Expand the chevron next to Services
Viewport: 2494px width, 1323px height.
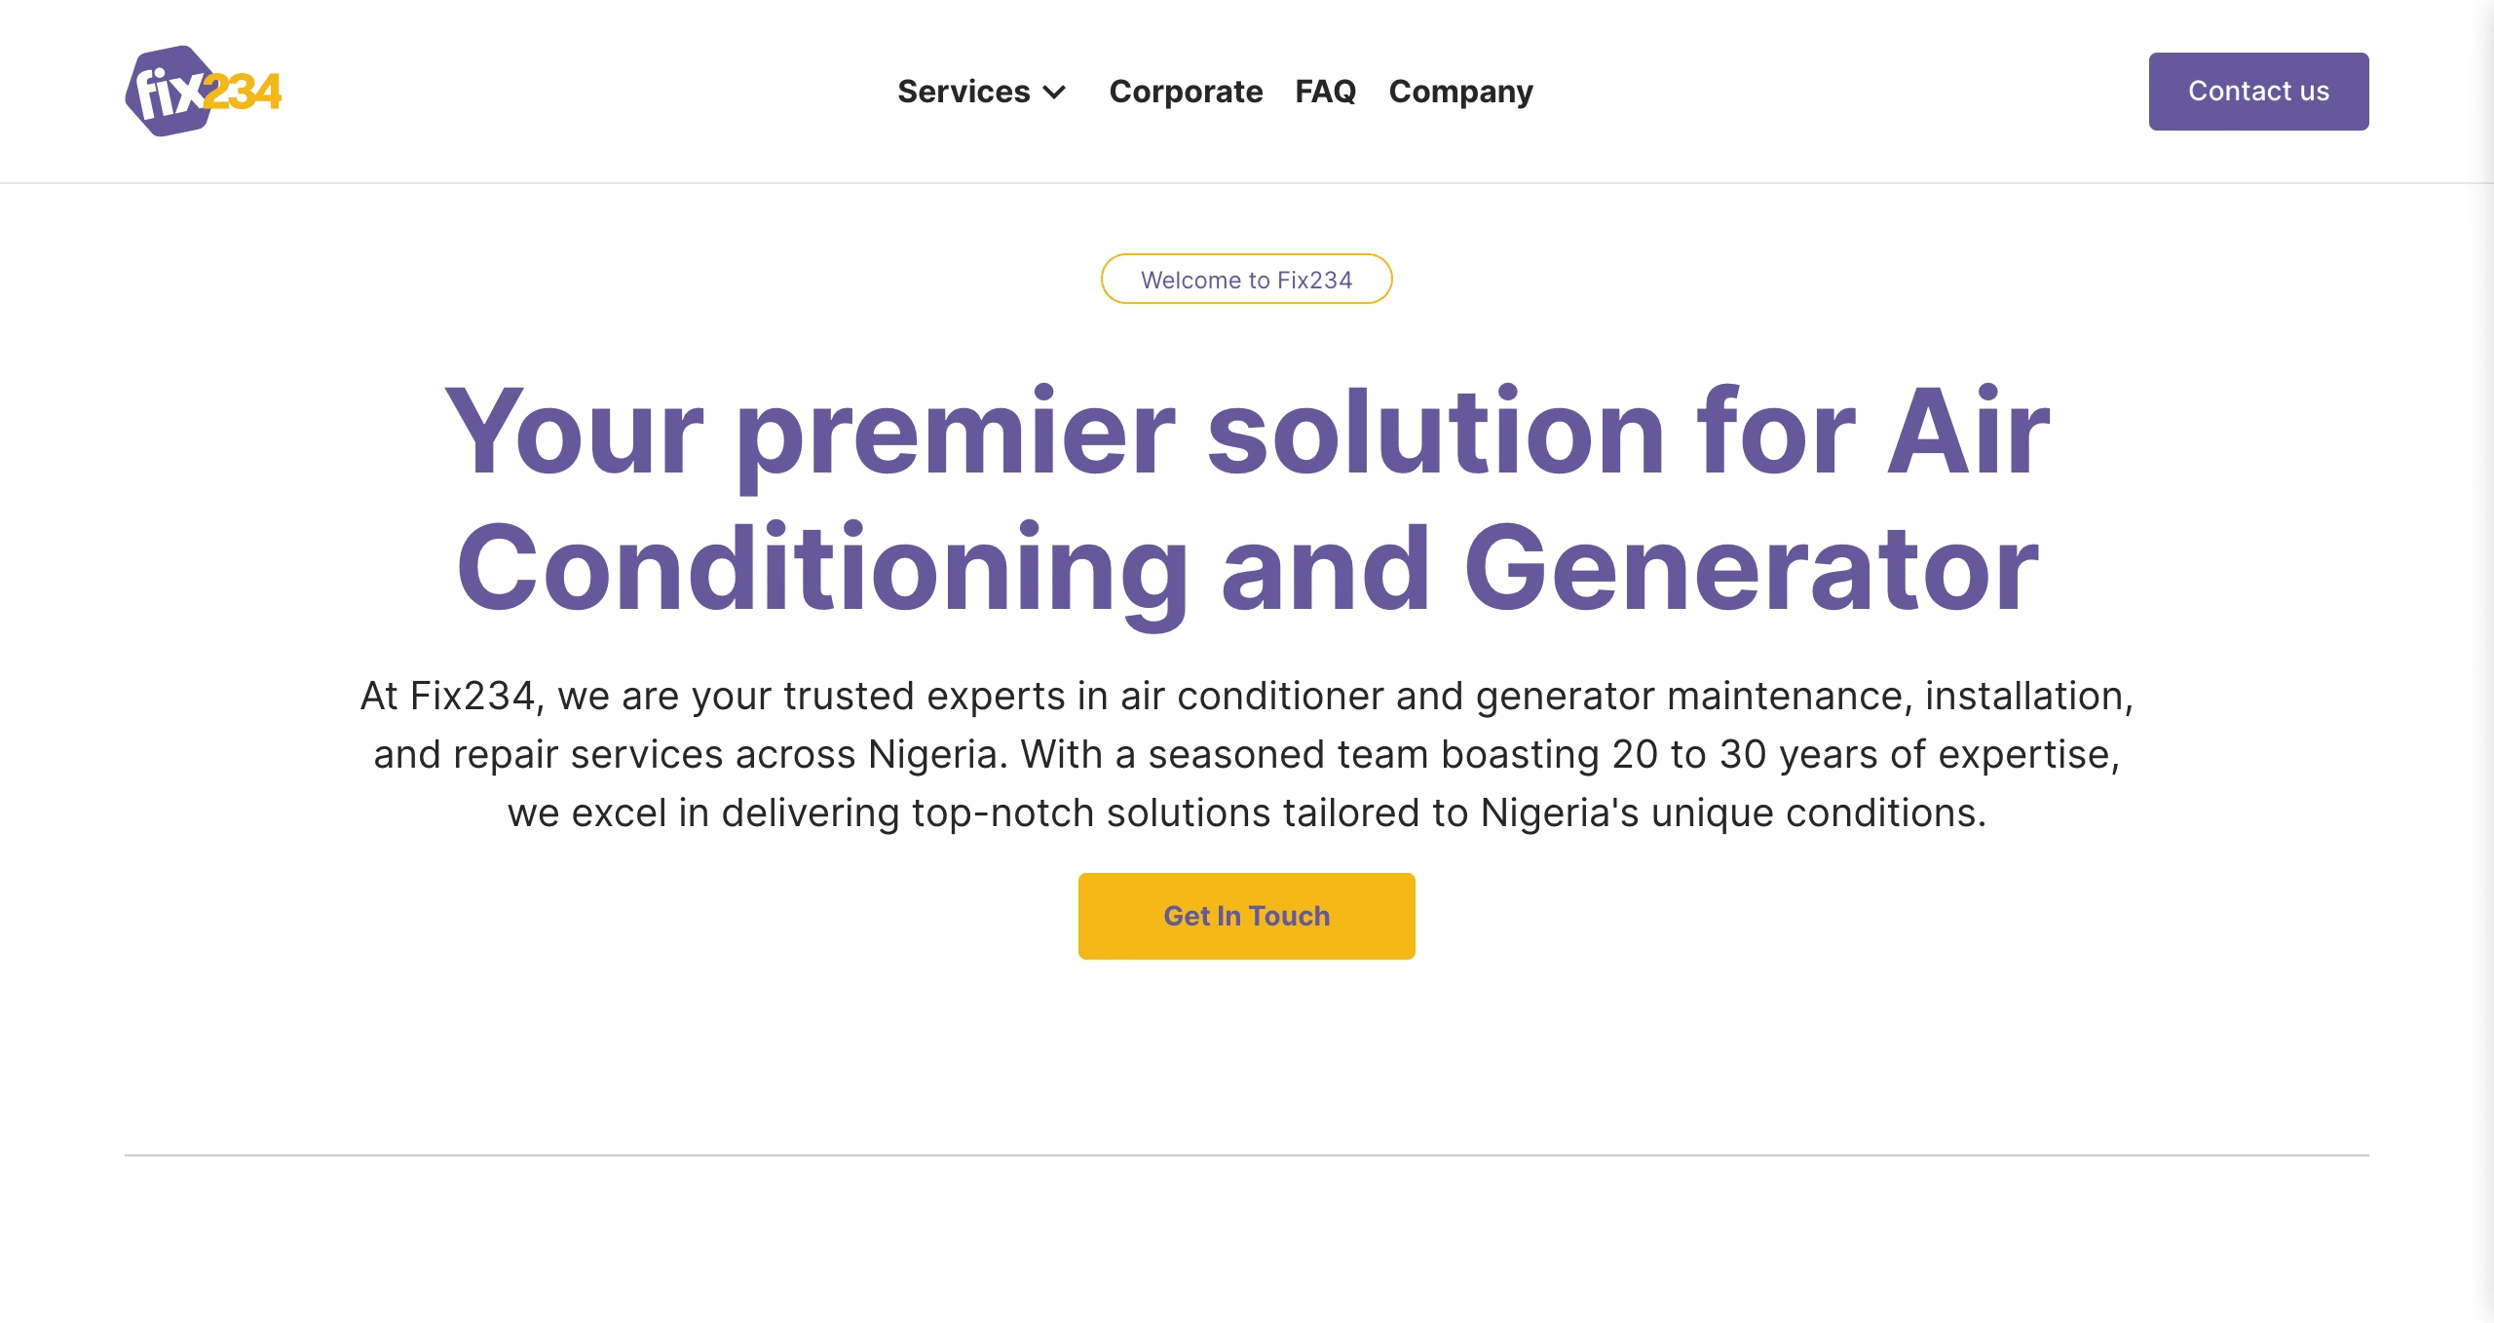pos(1054,93)
